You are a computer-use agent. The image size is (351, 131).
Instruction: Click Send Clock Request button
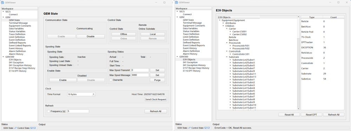tap(156, 99)
